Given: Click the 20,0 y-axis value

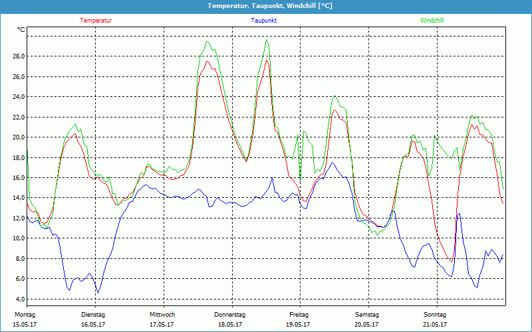Looking at the screenshot, I should coord(19,137).
